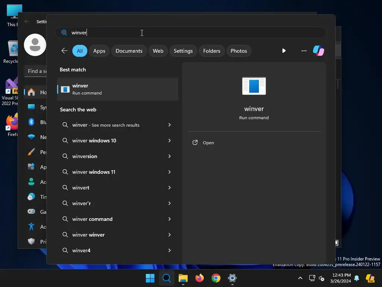Click Personalization brush icon in Settings
Viewport: 382px width, 287px height.
coord(31,152)
